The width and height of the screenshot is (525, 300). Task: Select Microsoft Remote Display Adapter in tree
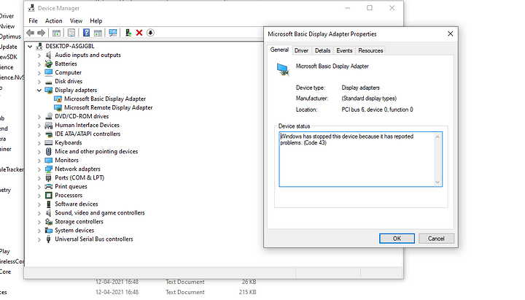[x=108, y=107]
